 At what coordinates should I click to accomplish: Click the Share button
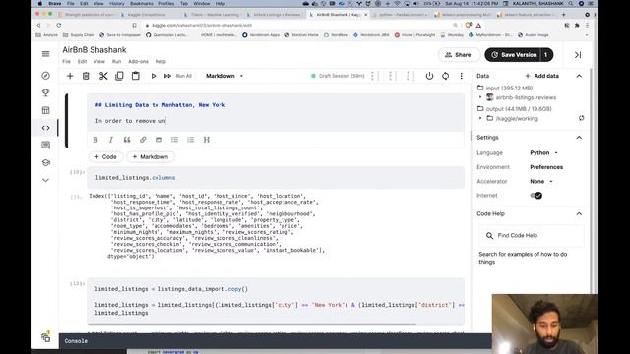[458, 55]
